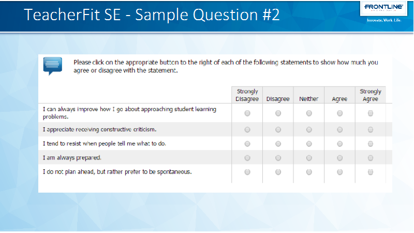Select Neither for appreciating constructive criticism
Image resolution: width=414 pixels, height=233 pixels.
(x=309, y=129)
